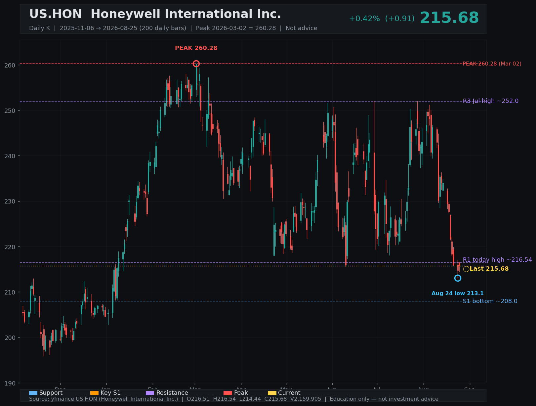Click the blue Support legend swatch
This screenshot has height=406, width=536.
click(33, 393)
